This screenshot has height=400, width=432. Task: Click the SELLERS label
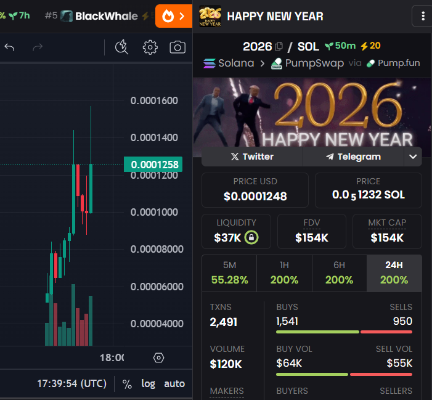point(396,391)
